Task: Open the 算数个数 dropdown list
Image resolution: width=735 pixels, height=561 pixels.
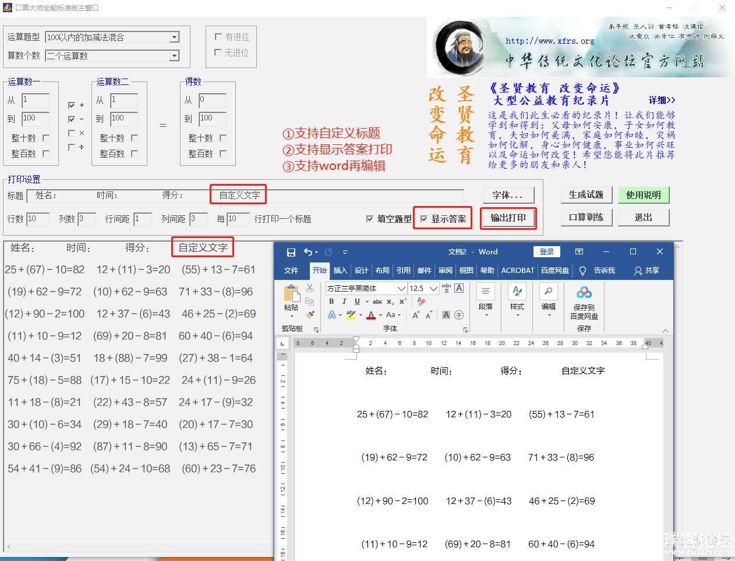Action: coord(174,56)
